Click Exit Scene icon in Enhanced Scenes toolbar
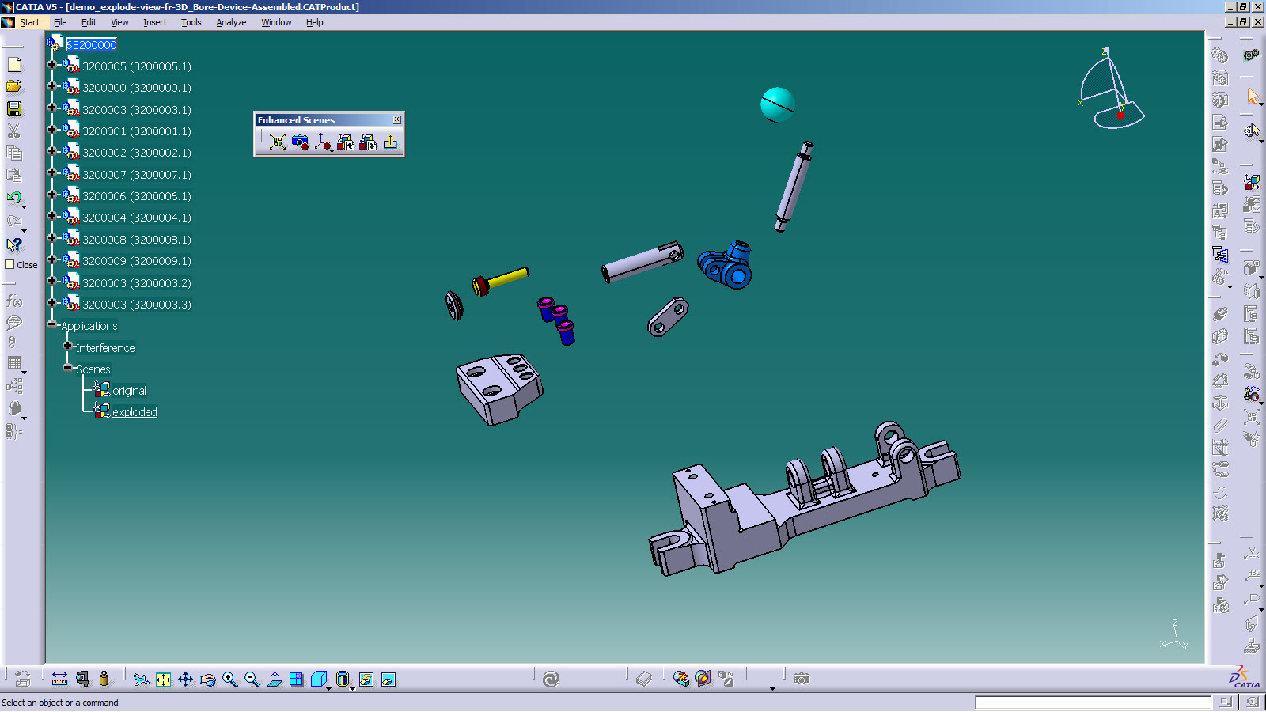Image resolution: width=1266 pixels, height=712 pixels. pos(390,142)
